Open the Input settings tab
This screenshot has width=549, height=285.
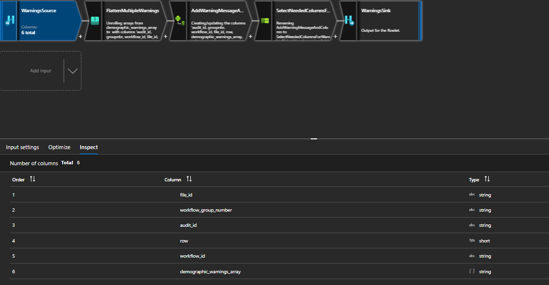(x=23, y=147)
